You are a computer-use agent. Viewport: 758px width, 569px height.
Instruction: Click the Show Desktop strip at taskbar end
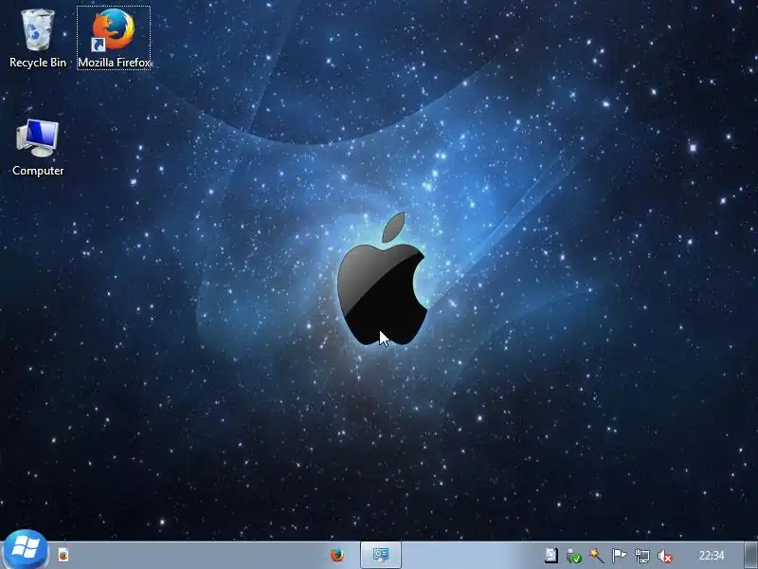[751, 555]
